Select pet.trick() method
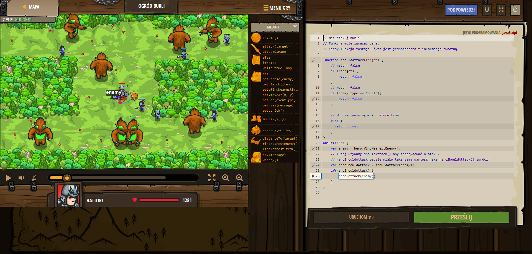 point(273,111)
